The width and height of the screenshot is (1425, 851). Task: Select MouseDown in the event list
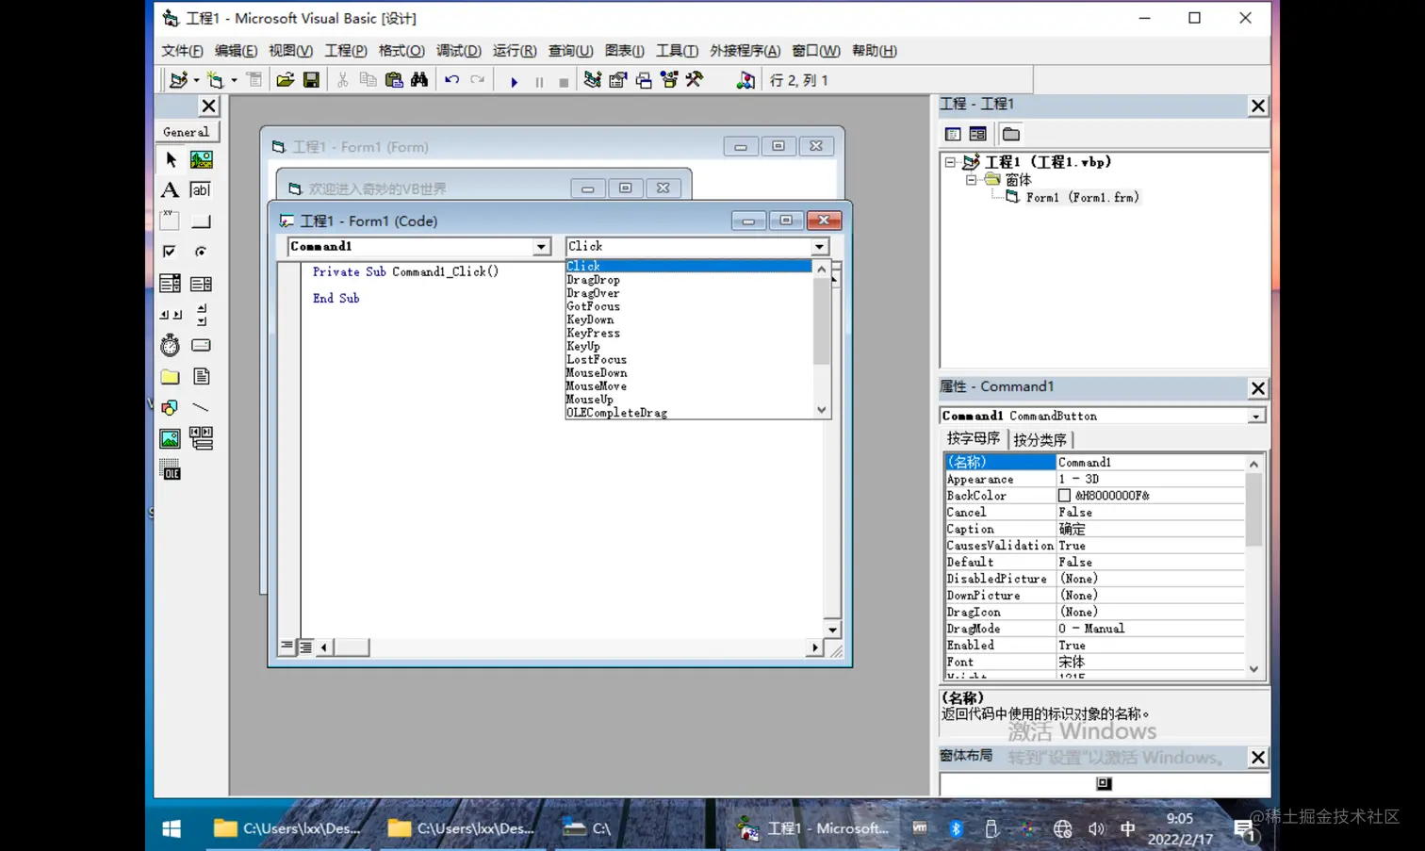coord(597,373)
